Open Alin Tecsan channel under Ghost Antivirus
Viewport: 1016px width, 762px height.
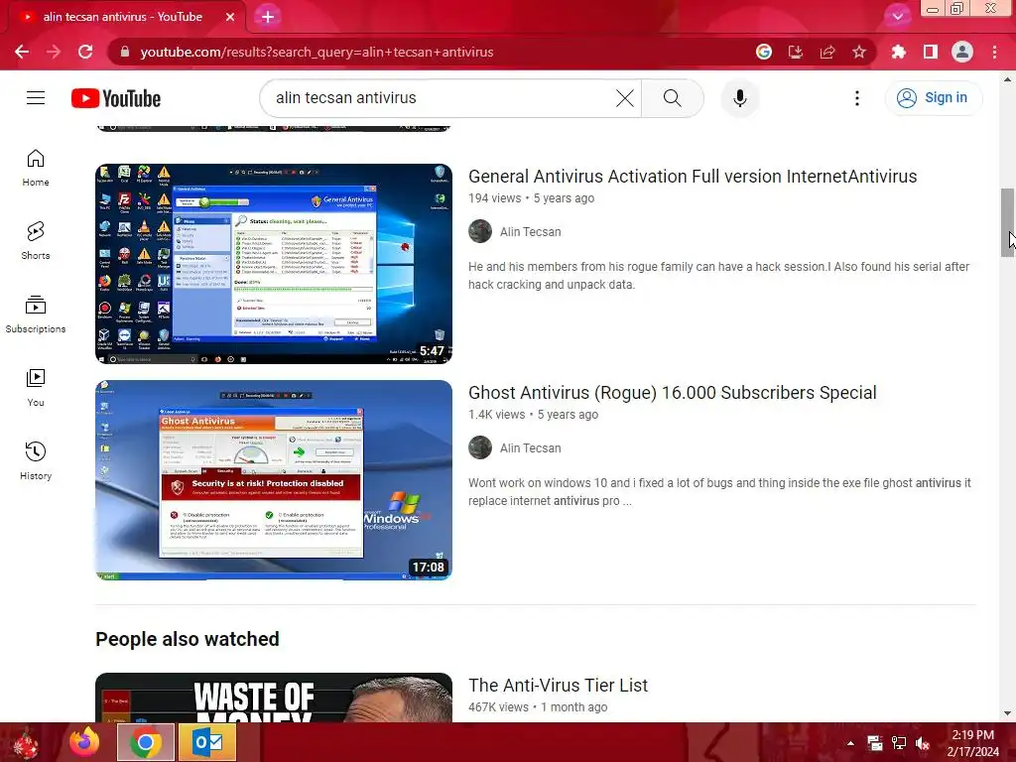pyautogui.click(x=530, y=448)
